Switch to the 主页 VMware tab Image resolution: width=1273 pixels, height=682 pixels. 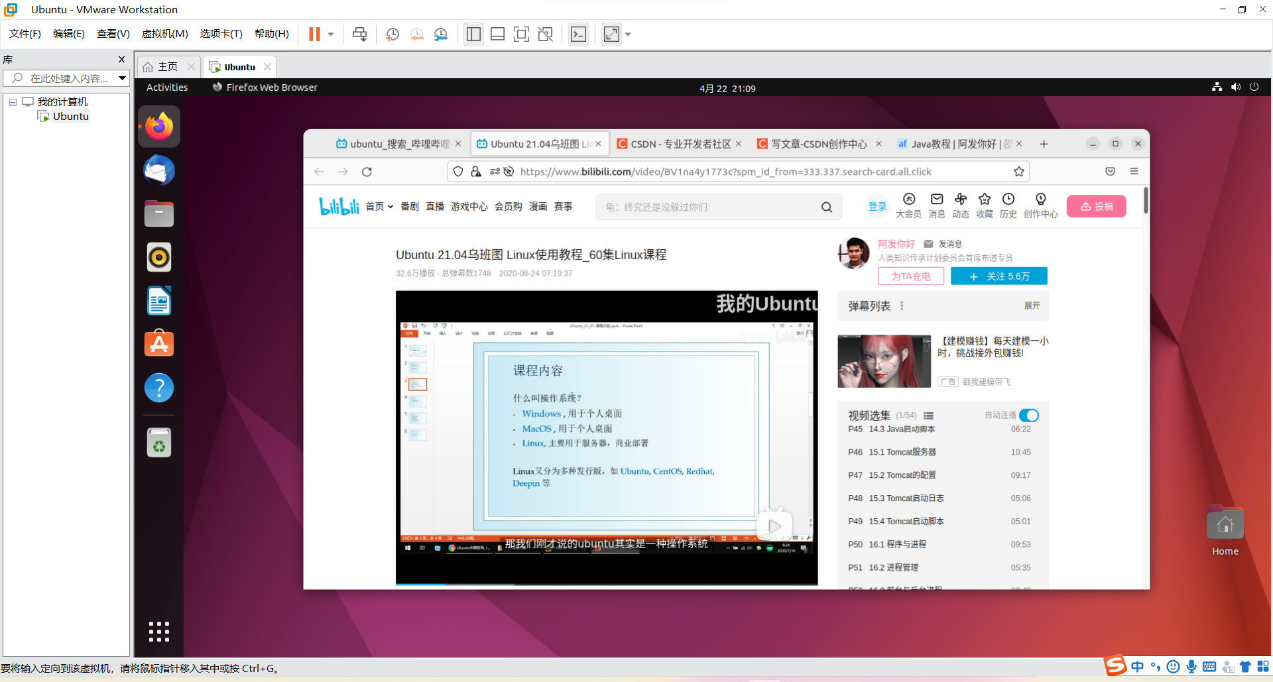168,67
